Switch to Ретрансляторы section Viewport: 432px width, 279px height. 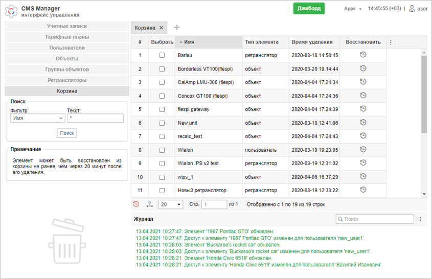click(x=67, y=80)
